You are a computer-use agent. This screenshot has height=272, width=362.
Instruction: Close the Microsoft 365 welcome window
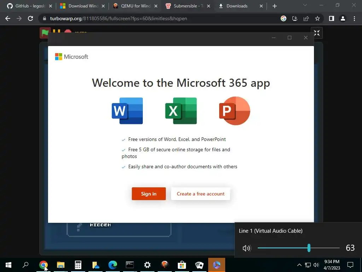(306, 38)
